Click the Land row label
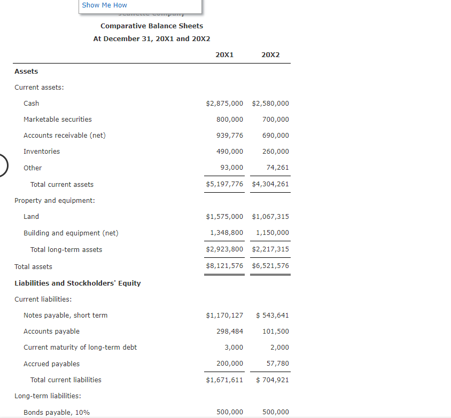The height and width of the screenshot is (418, 451). [x=31, y=217]
